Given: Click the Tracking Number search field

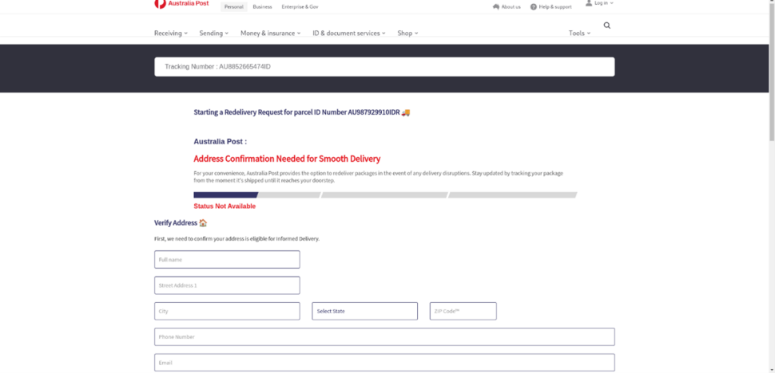Looking at the screenshot, I should (384, 67).
